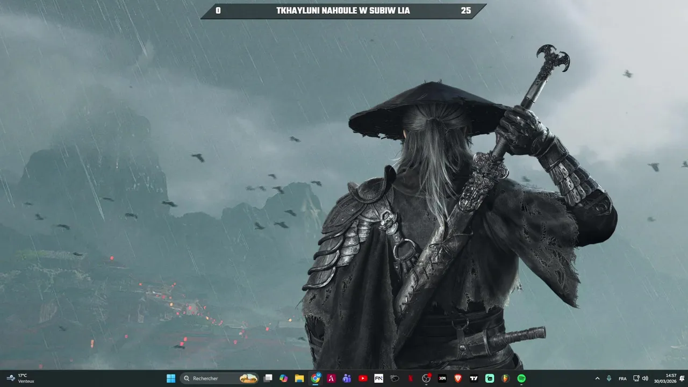Open File Explorer folder icon
The image size is (688, 387).
point(299,378)
